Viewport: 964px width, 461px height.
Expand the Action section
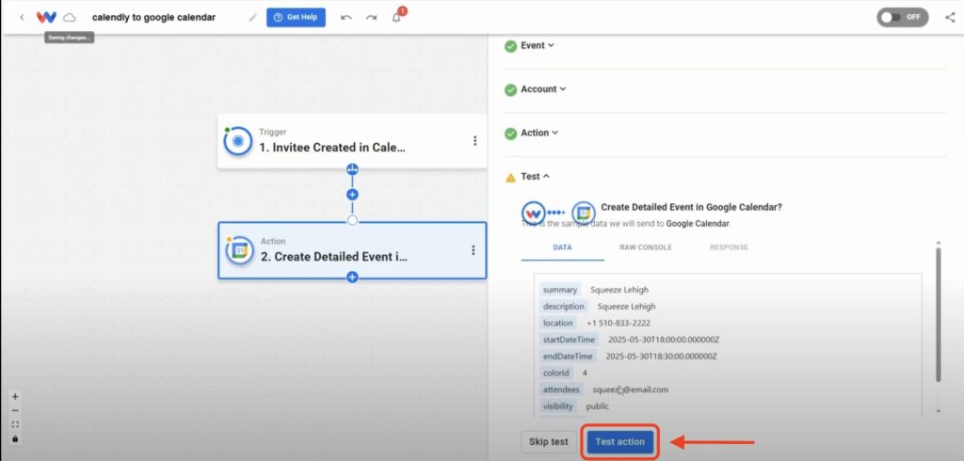point(539,133)
